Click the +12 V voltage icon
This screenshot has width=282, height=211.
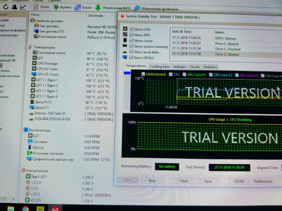(27, 194)
